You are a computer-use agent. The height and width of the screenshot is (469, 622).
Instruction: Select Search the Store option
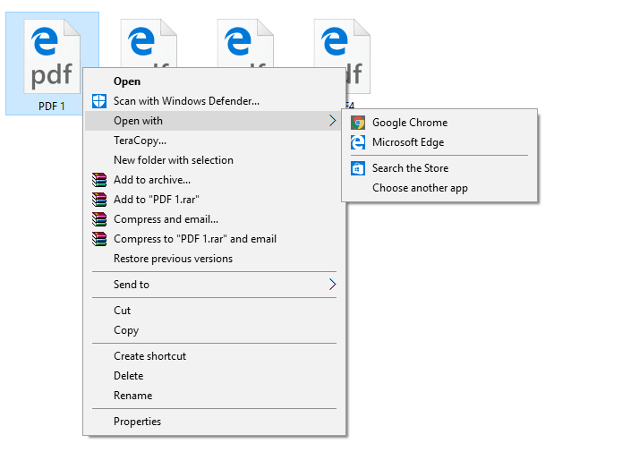(439, 168)
